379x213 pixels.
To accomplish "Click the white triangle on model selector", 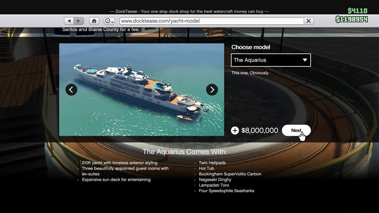I will 305,60.
